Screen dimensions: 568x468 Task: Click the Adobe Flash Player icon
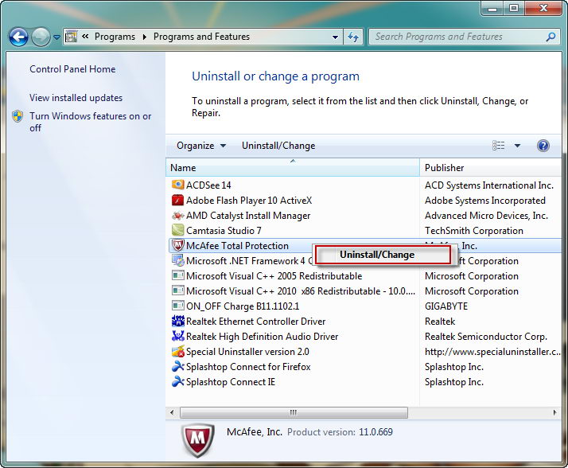pyautogui.click(x=178, y=200)
